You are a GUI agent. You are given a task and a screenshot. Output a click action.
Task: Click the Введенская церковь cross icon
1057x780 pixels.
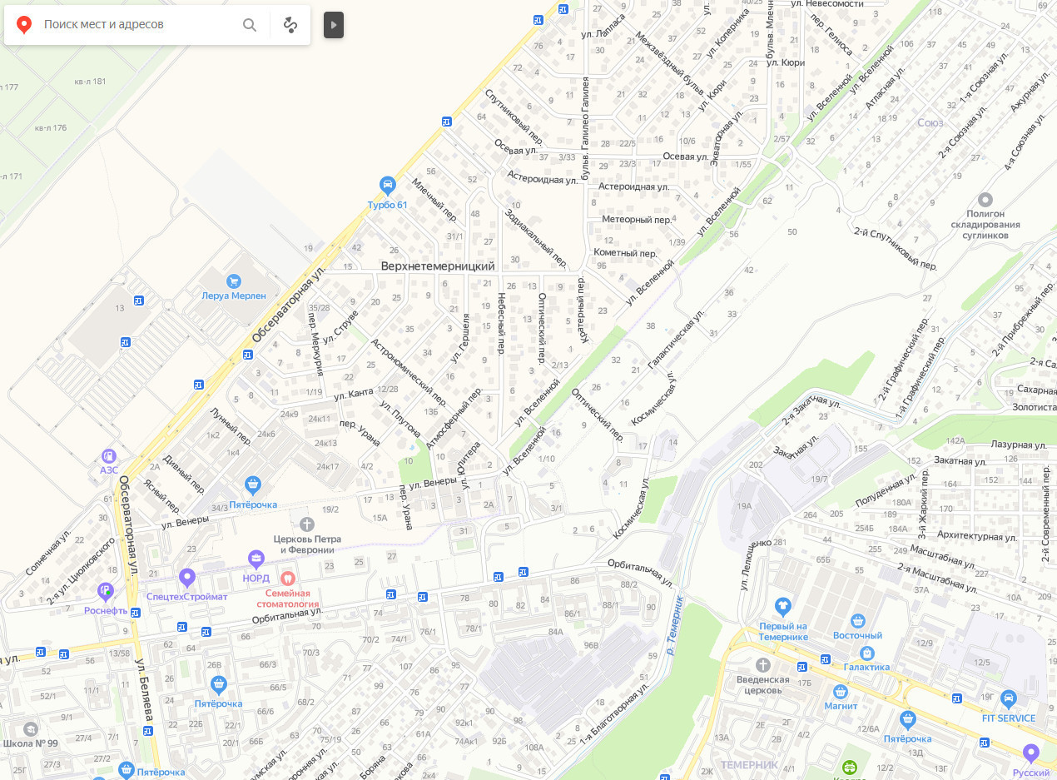click(763, 664)
